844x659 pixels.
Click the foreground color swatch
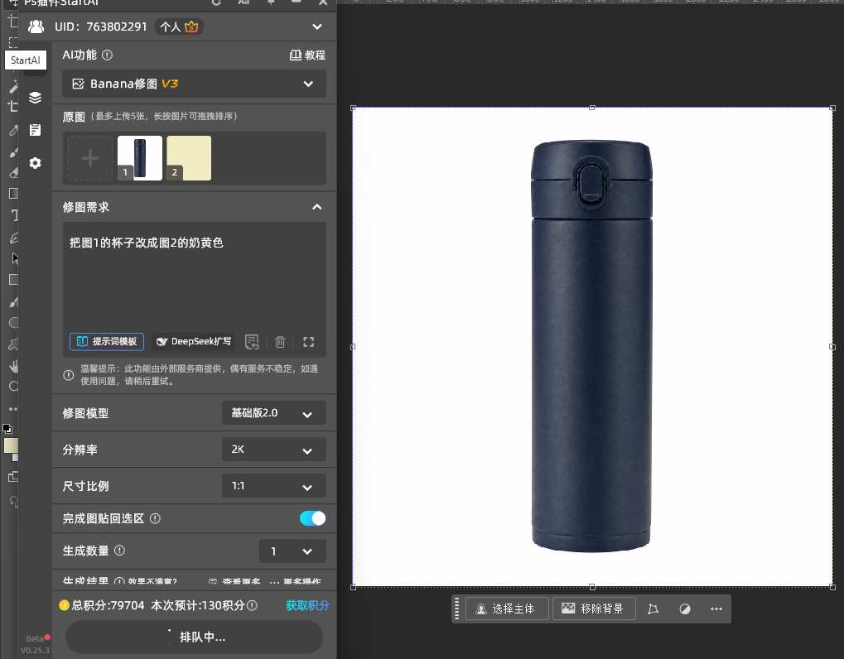[11, 445]
